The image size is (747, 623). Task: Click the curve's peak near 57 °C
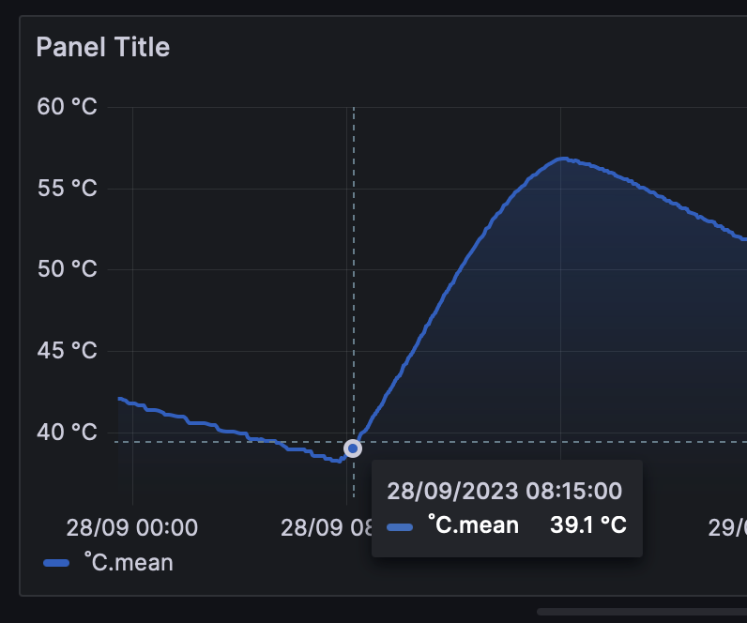(563, 159)
